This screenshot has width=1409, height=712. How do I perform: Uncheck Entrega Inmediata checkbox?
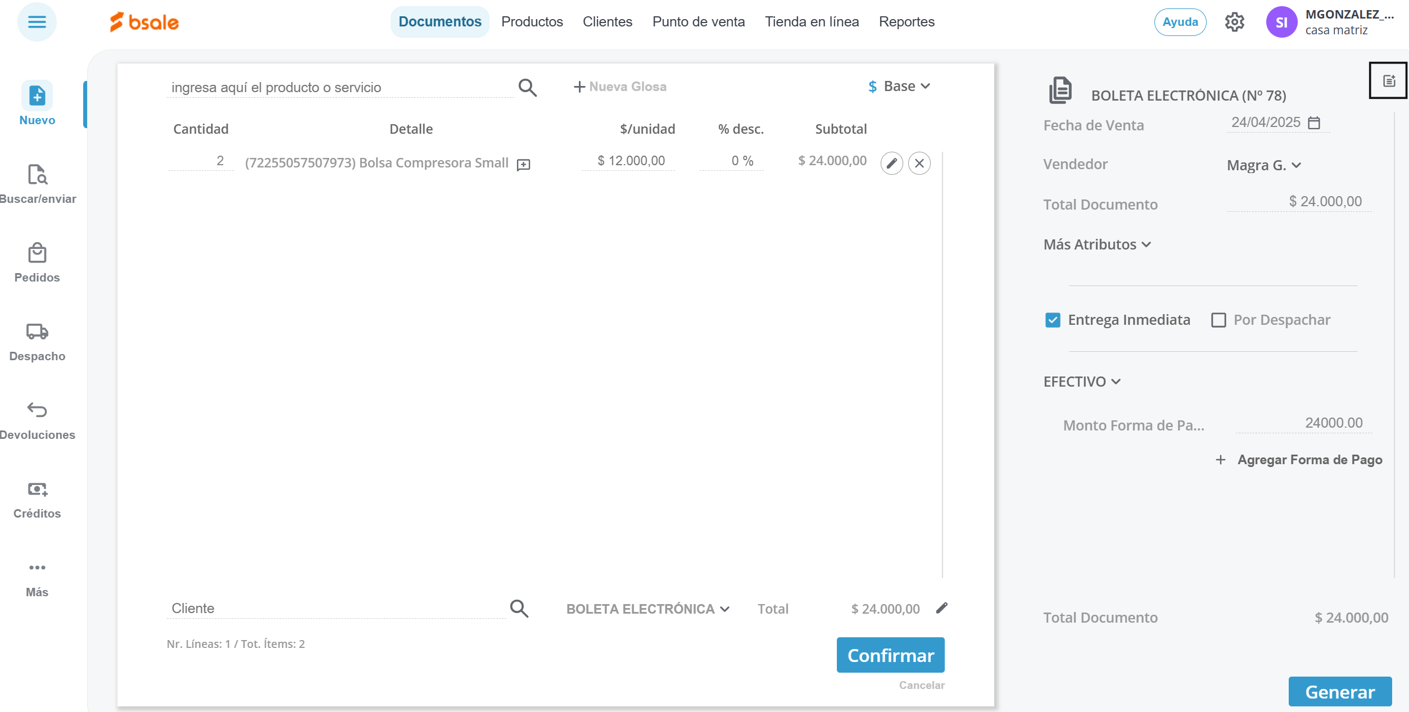click(1053, 320)
